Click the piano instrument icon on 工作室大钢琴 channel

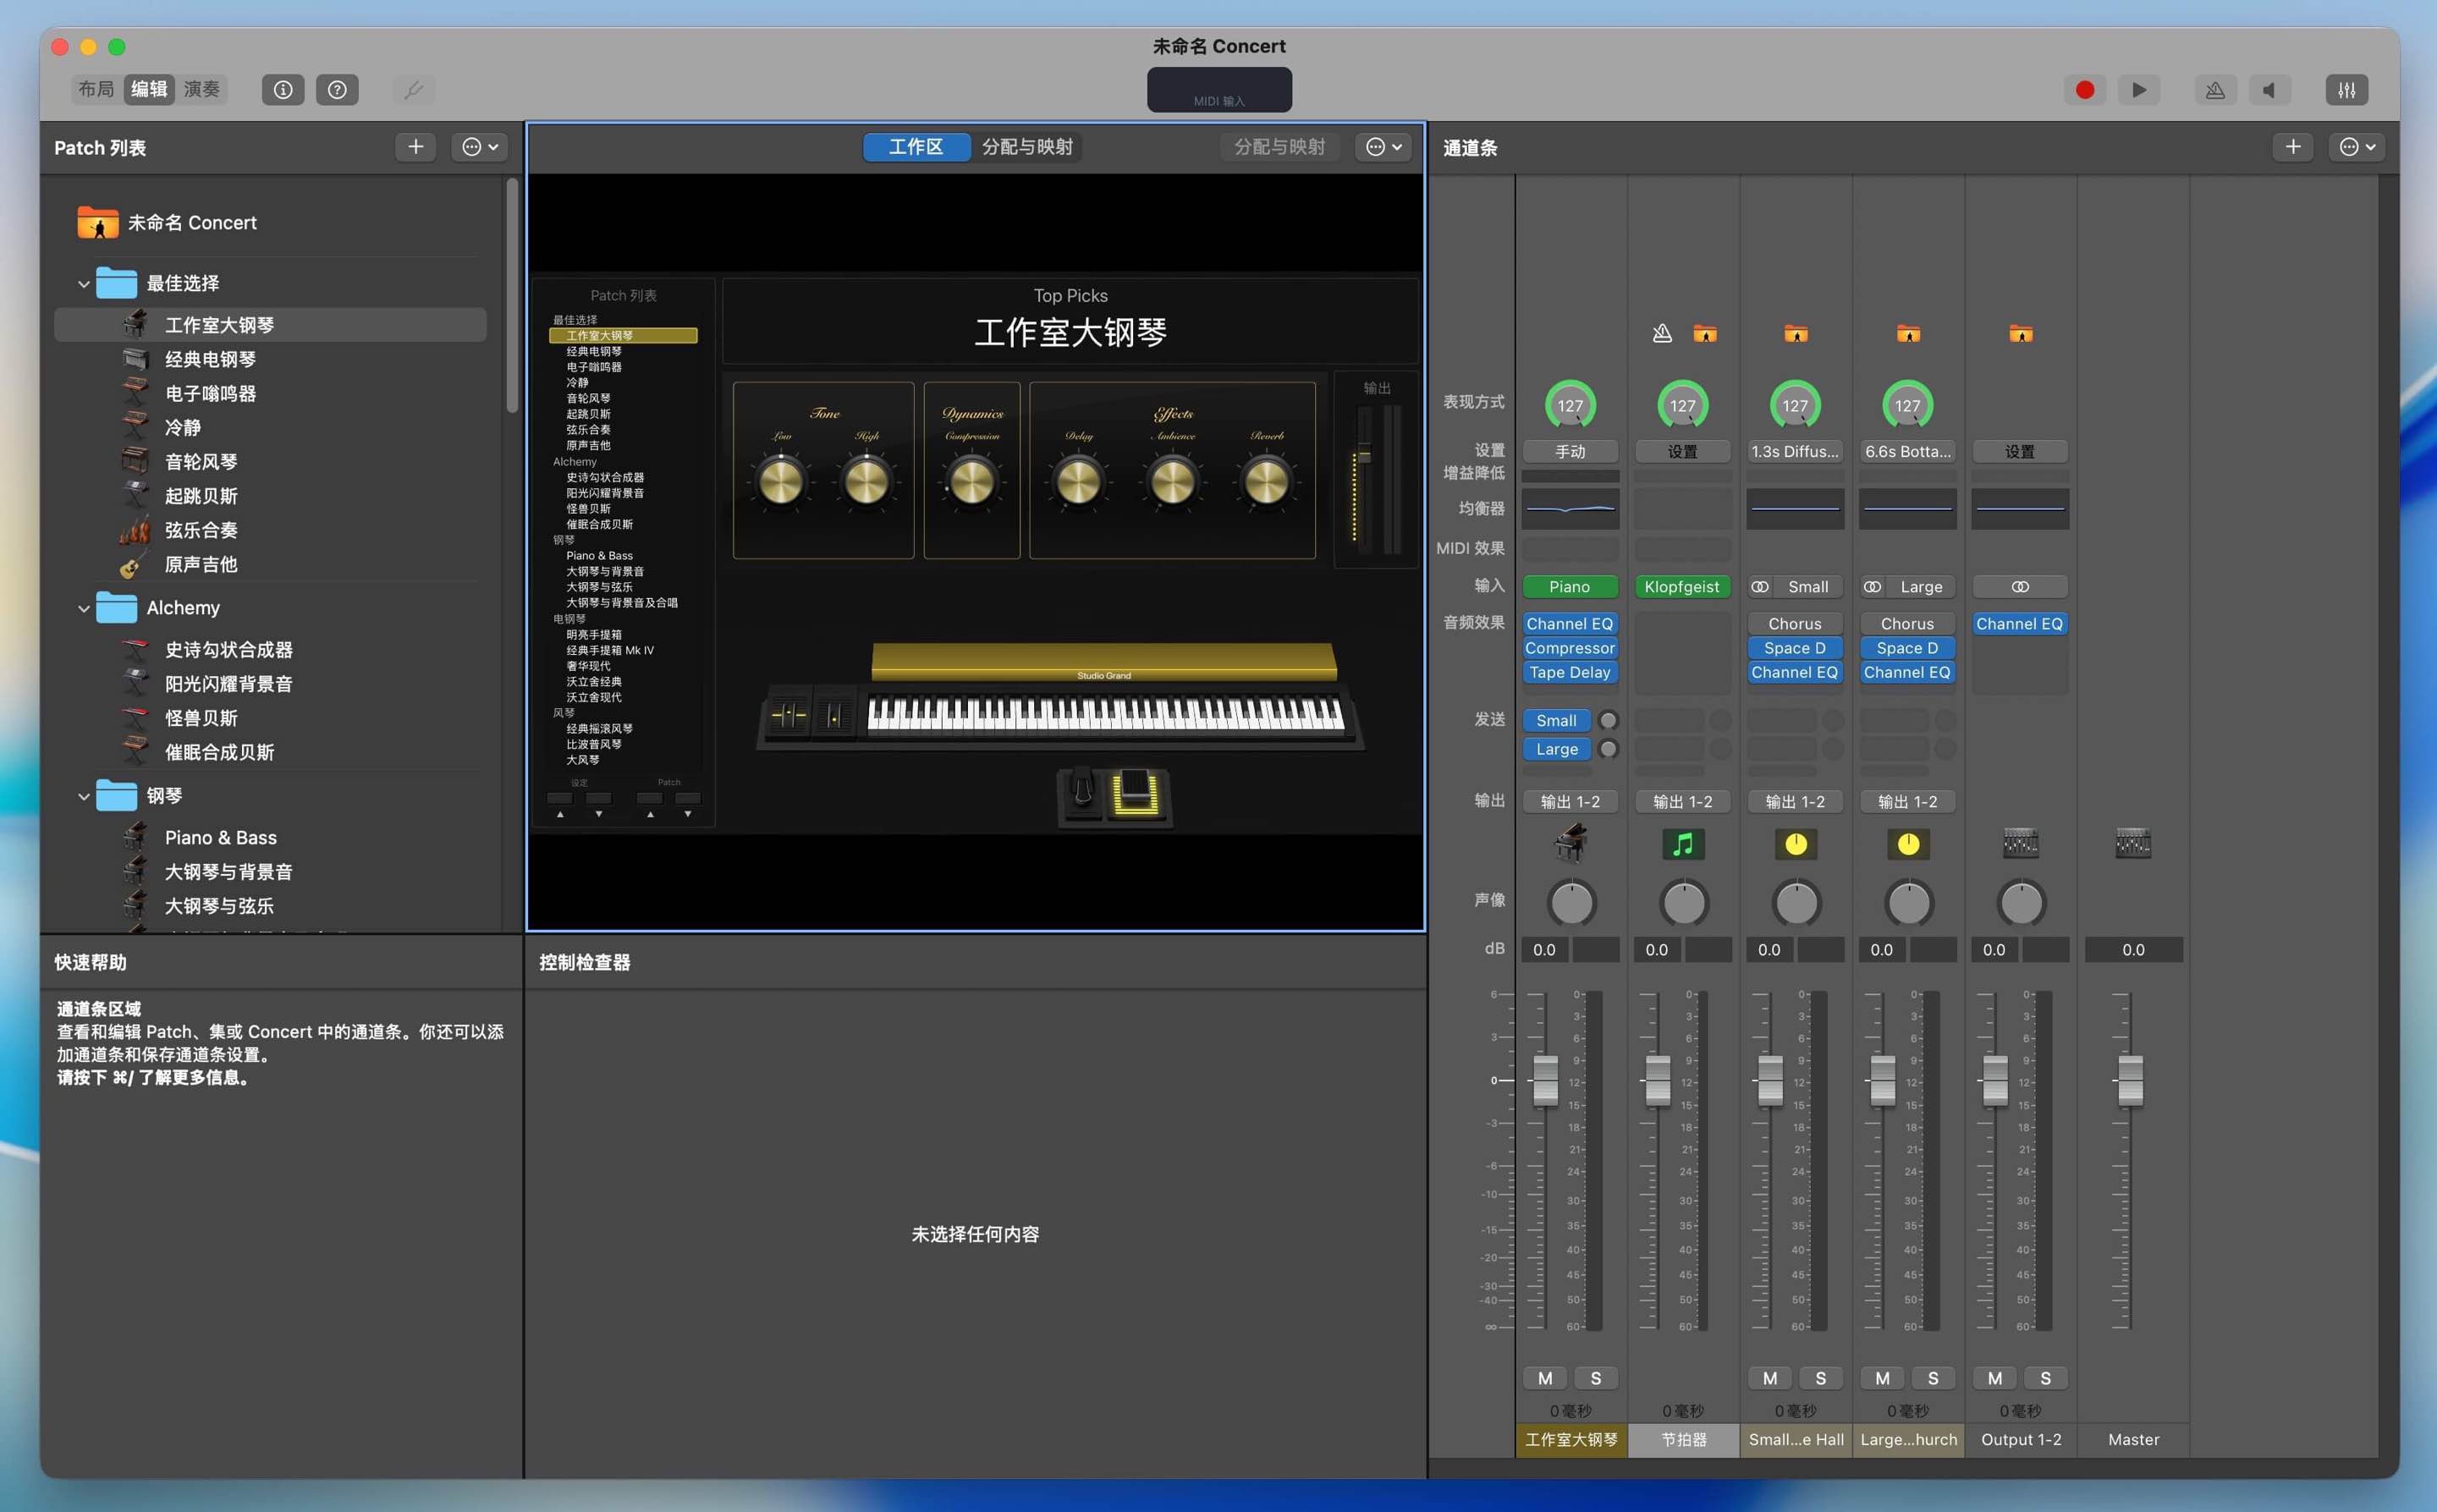click(x=1569, y=843)
